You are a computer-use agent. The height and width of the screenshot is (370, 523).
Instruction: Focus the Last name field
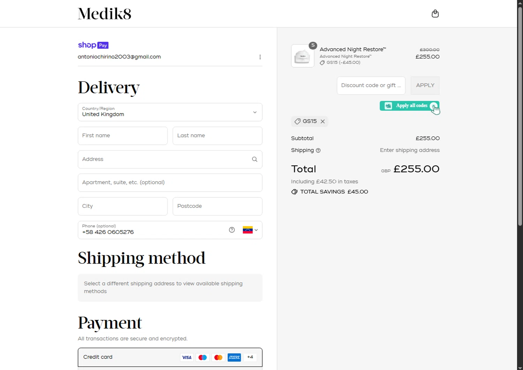(217, 136)
